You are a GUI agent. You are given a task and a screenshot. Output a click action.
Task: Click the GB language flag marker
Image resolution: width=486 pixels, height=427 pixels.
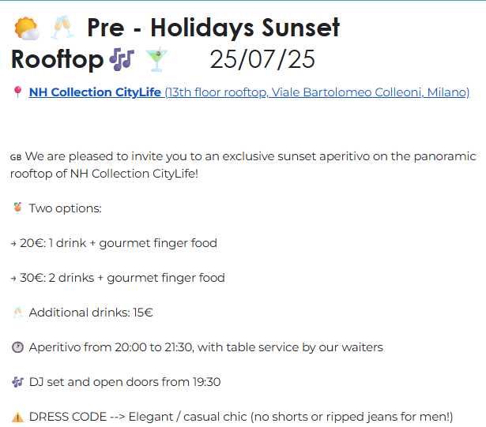[x=16, y=157]
